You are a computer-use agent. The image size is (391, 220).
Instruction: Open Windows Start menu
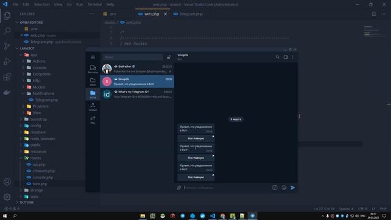coord(5,216)
